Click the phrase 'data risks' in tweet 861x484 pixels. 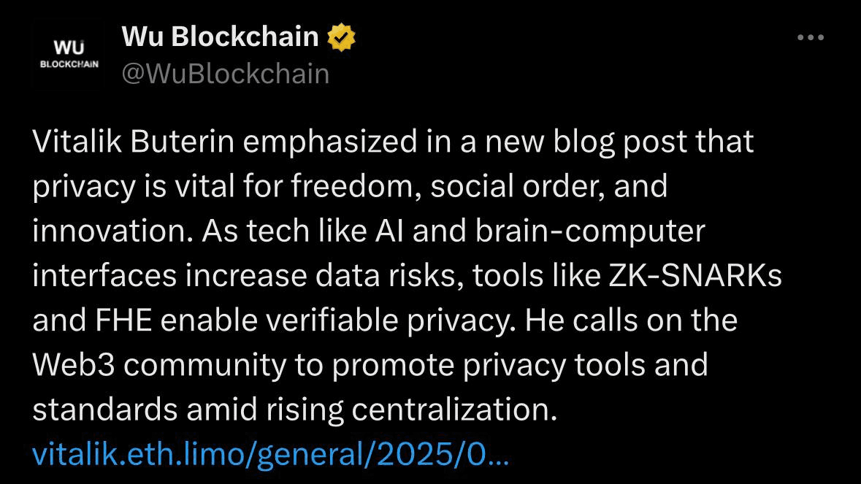[386, 275]
